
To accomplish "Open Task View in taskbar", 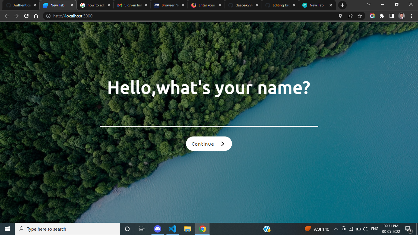I will (142, 229).
